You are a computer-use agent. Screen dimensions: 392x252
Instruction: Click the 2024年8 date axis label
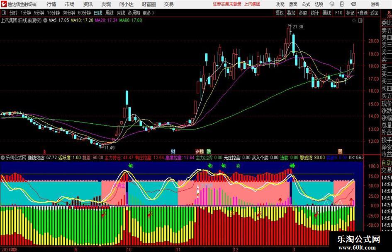[x=10, y=250]
